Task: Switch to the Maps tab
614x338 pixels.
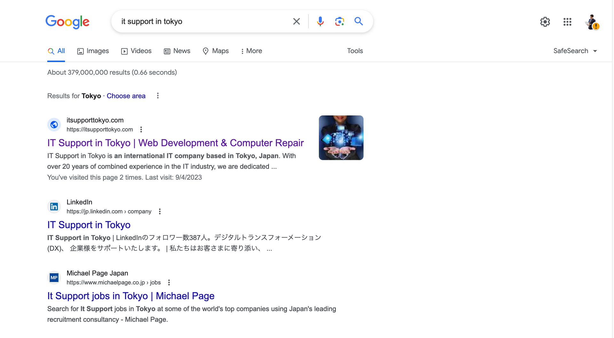Action: click(x=216, y=51)
